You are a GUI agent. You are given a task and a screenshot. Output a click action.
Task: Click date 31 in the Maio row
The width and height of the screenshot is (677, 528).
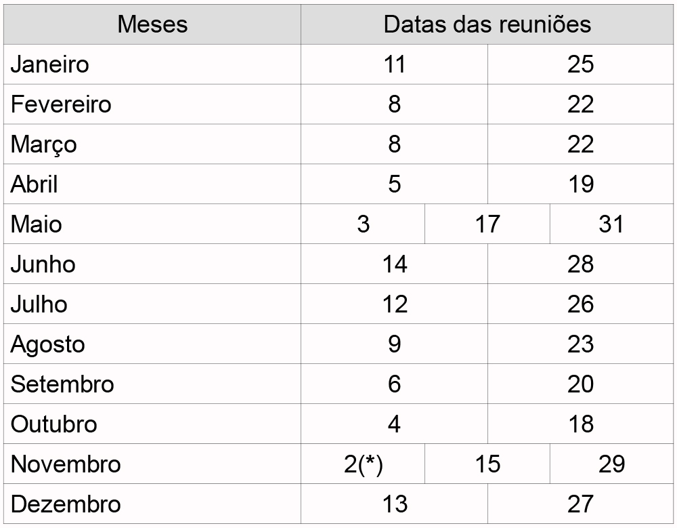coord(611,224)
